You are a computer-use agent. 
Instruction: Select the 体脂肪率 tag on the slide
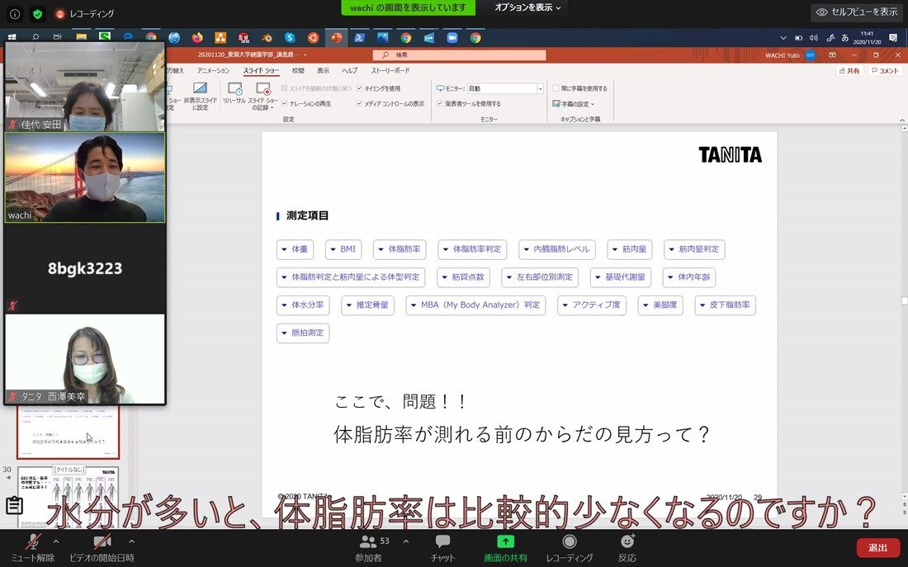[x=400, y=249]
